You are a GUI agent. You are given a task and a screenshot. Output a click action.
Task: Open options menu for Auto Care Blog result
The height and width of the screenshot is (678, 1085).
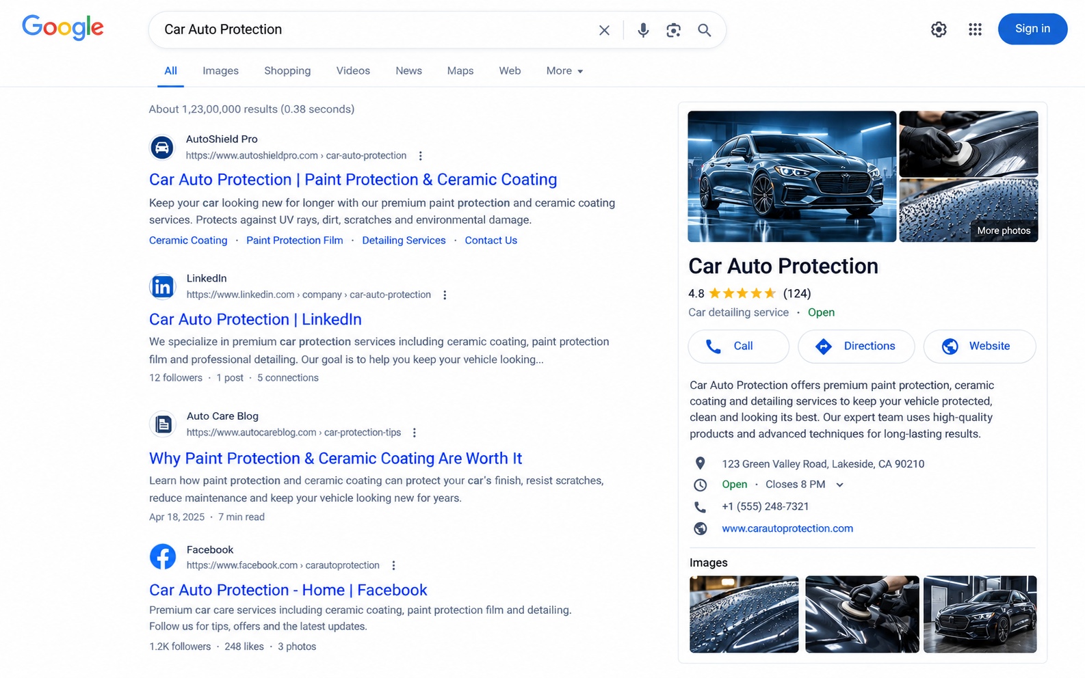(x=415, y=433)
